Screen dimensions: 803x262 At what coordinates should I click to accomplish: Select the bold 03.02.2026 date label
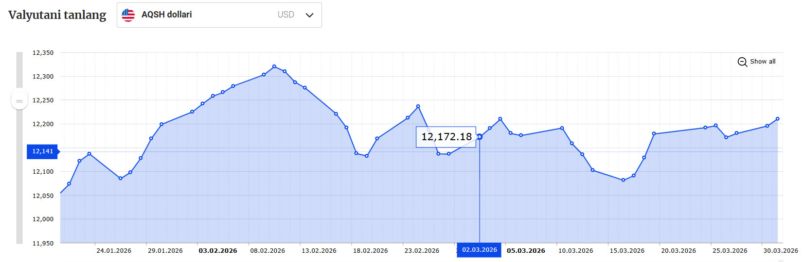(218, 251)
